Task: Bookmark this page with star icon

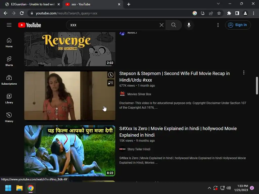Action: [x=219, y=13]
